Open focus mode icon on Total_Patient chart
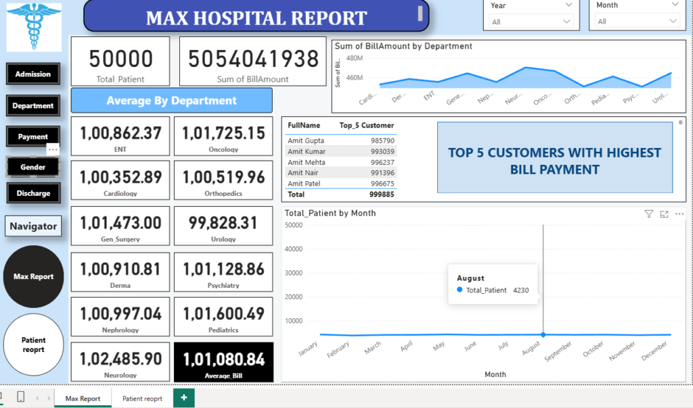693x408 pixels. [664, 214]
